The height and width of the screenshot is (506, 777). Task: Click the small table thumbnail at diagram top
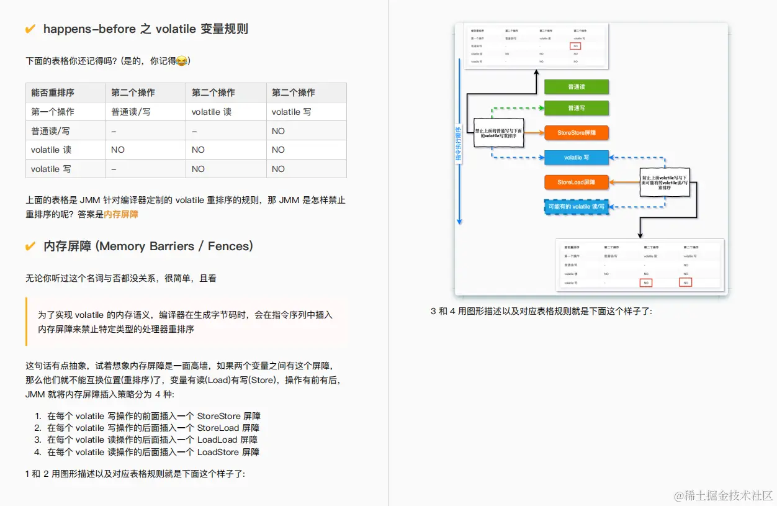[535, 45]
